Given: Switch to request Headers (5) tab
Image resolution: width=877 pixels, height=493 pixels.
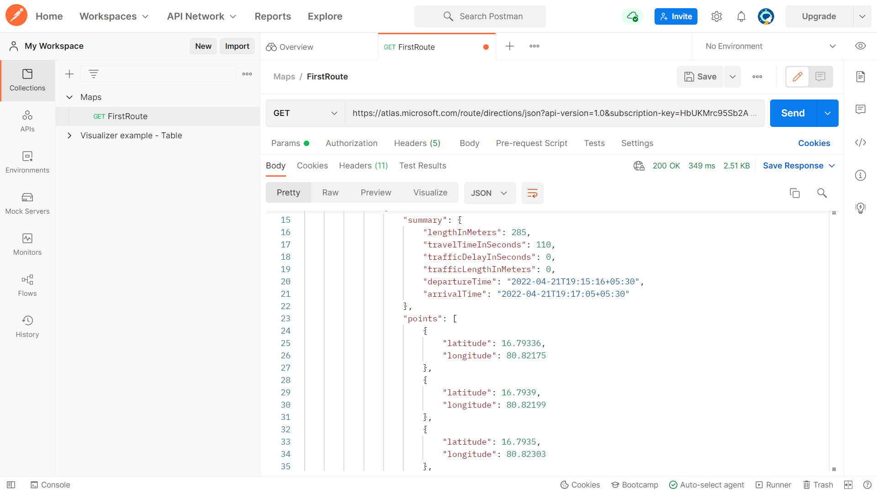Looking at the screenshot, I should [x=417, y=143].
